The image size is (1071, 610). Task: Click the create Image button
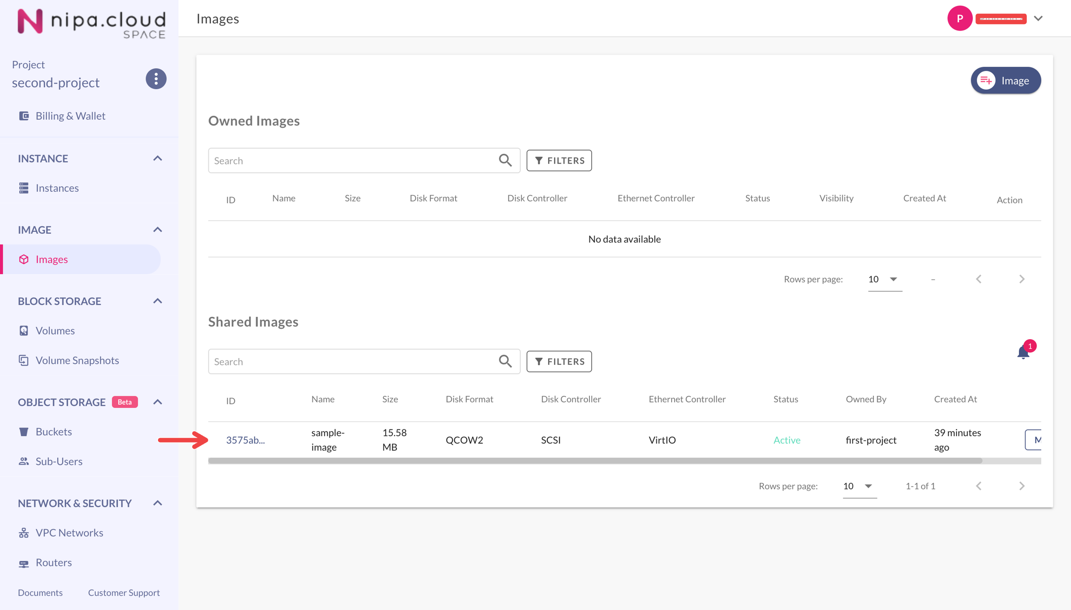click(x=1005, y=80)
